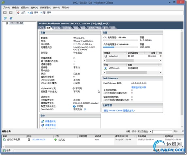187x155 pixels.
Task: Click the help icon beside vSphere HA 状况
Action: [74, 88]
